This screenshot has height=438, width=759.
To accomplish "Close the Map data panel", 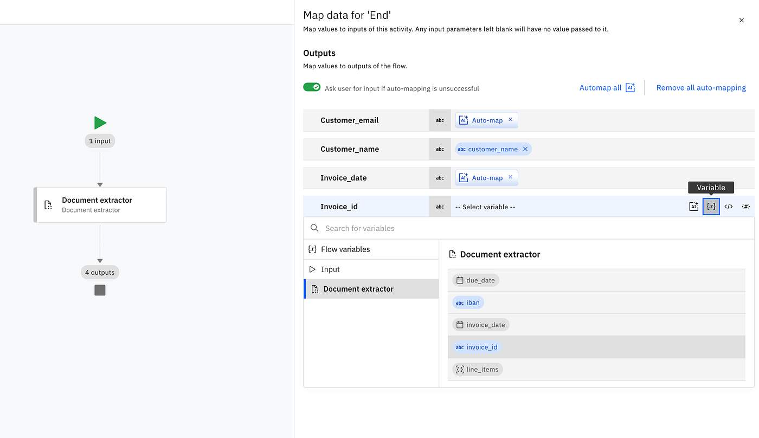I will point(742,20).
